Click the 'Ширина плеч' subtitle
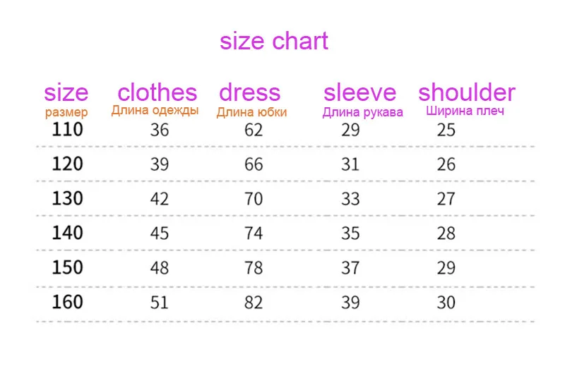This screenshot has width=565, height=376. coord(465,111)
